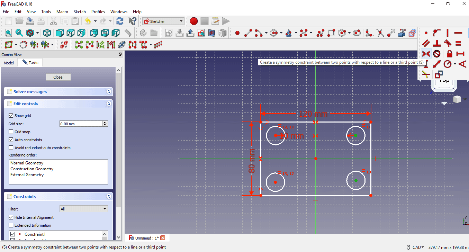Select the create line tool

tap(248, 33)
